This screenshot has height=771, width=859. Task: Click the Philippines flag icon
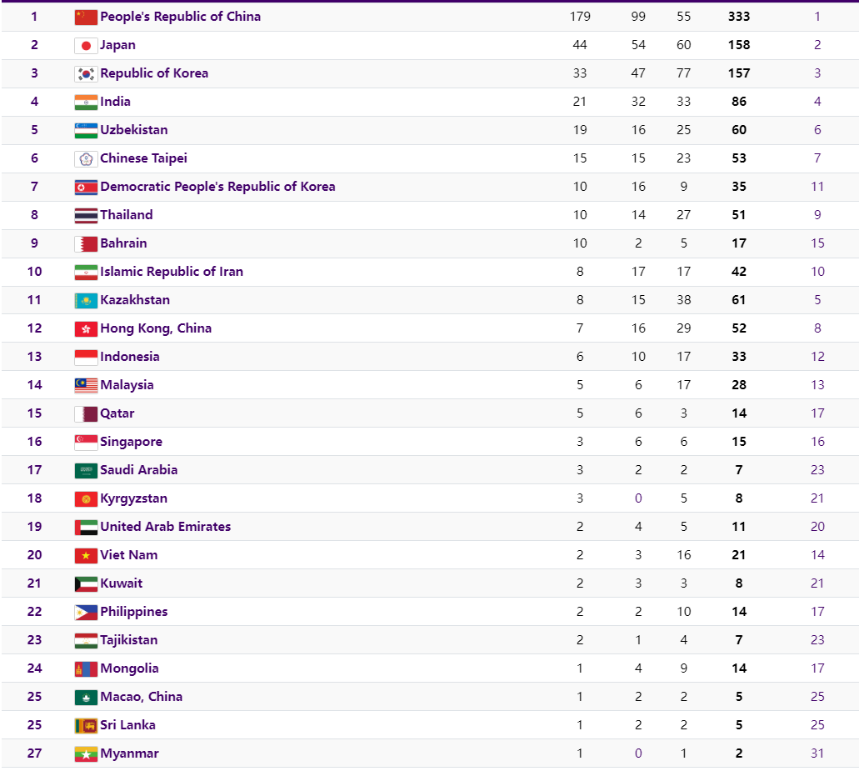point(86,612)
